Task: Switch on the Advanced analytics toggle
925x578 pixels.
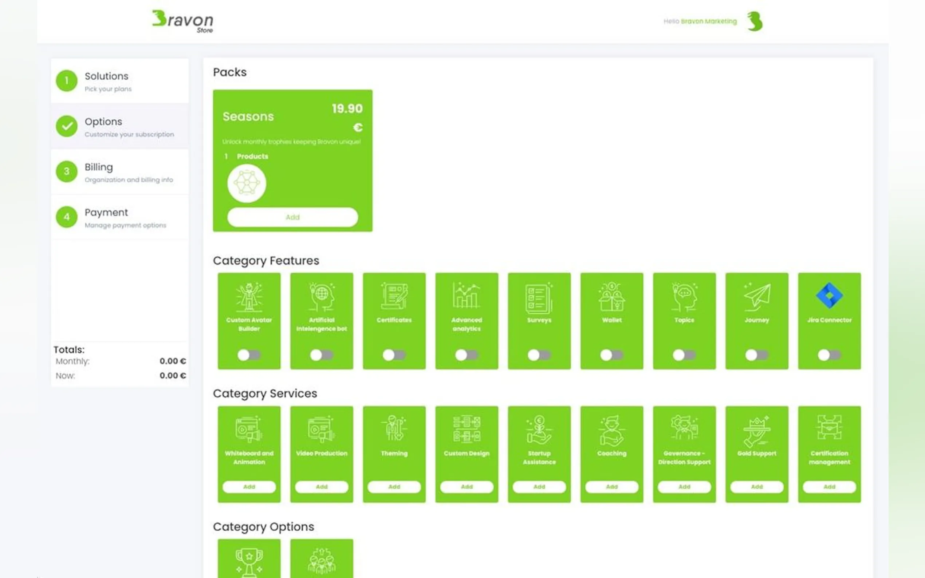Action: coord(467,355)
